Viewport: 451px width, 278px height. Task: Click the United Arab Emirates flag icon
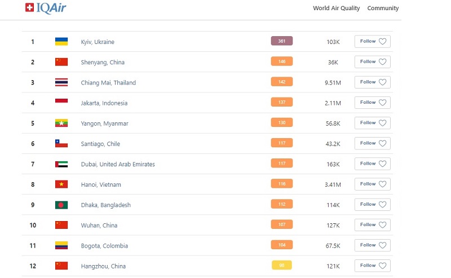tap(61, 164)
